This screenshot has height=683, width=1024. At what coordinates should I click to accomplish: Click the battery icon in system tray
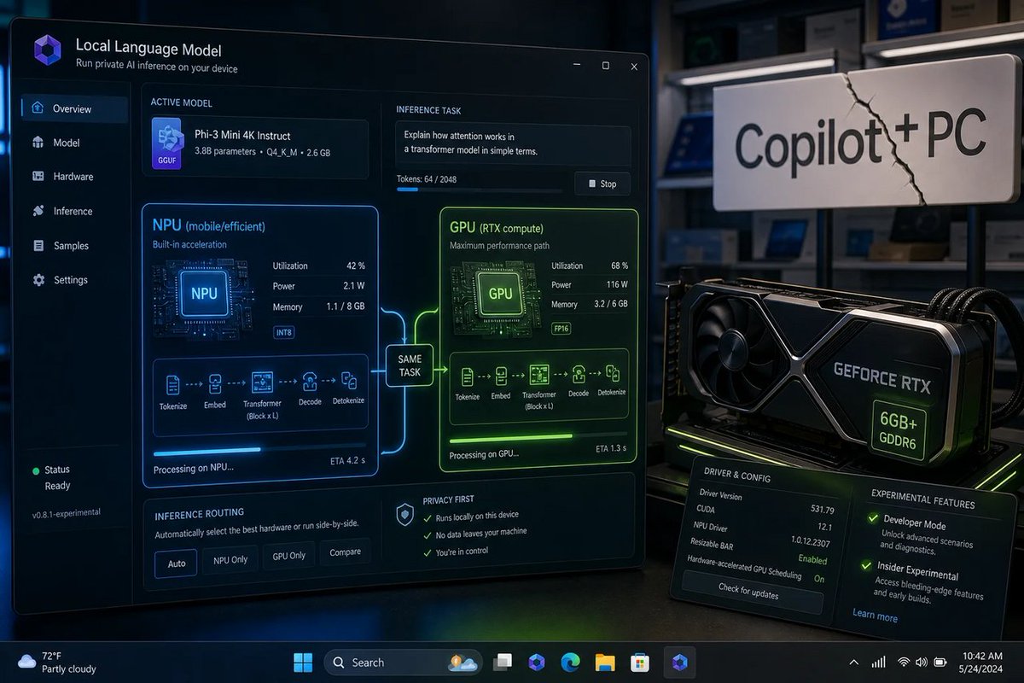point(940,662)
